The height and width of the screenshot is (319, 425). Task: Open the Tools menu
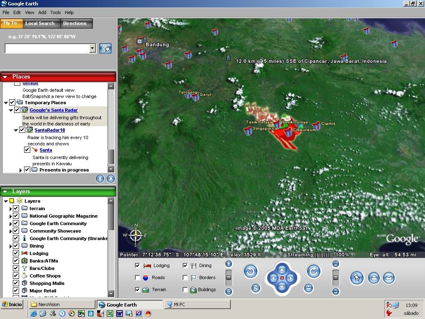tap(56, 12)
